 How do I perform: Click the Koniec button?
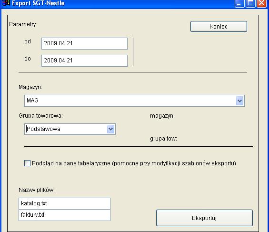[x=219, y=26]
